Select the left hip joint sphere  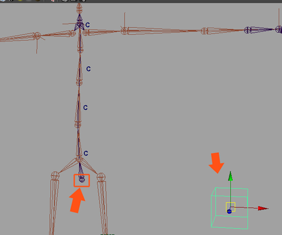pyautogui.click(x=55, y=176)
